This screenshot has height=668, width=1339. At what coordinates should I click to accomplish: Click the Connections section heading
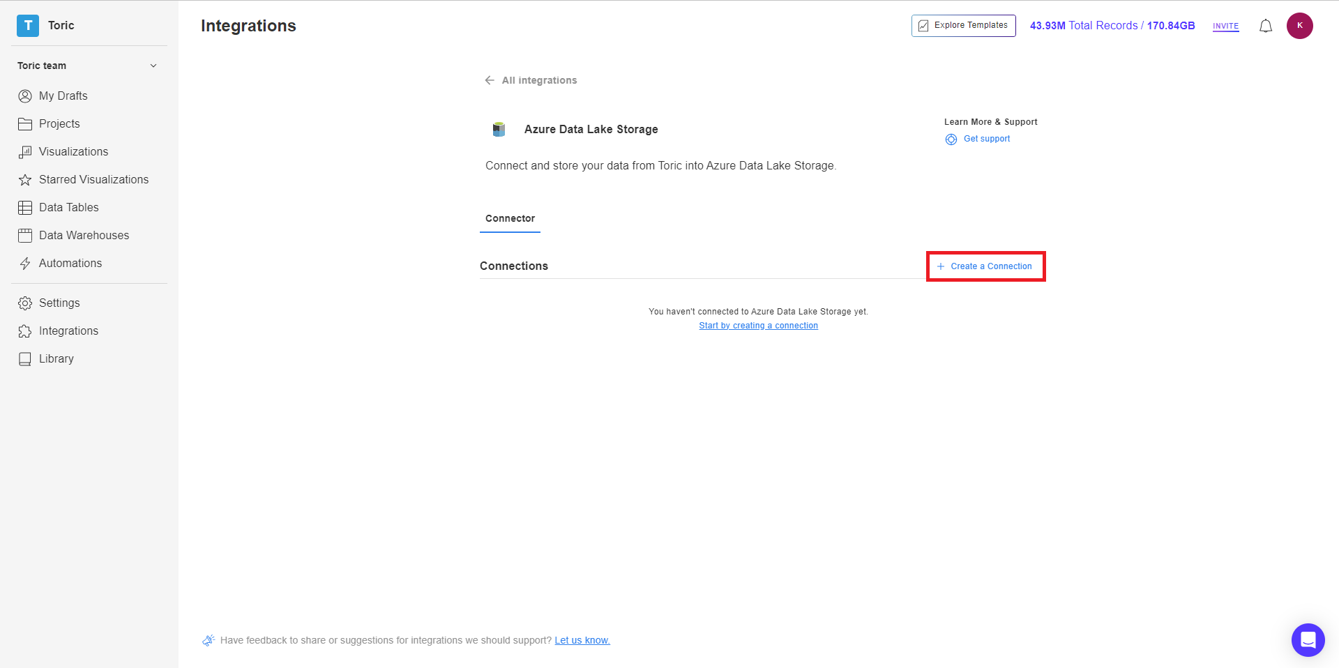point(514,266)
